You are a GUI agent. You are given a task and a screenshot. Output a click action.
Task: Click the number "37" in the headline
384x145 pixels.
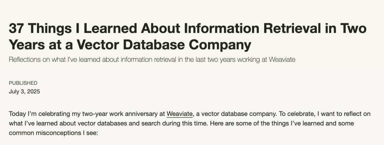[x=16, y=28]
